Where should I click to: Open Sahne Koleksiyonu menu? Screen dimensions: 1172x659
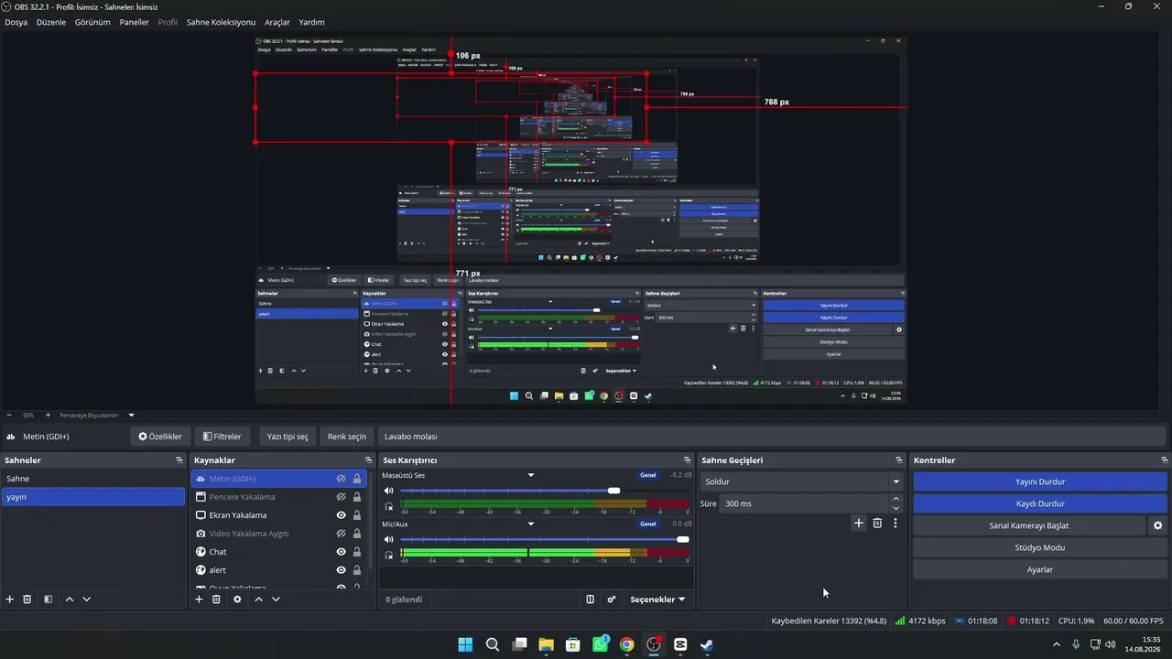click(221, 22)
